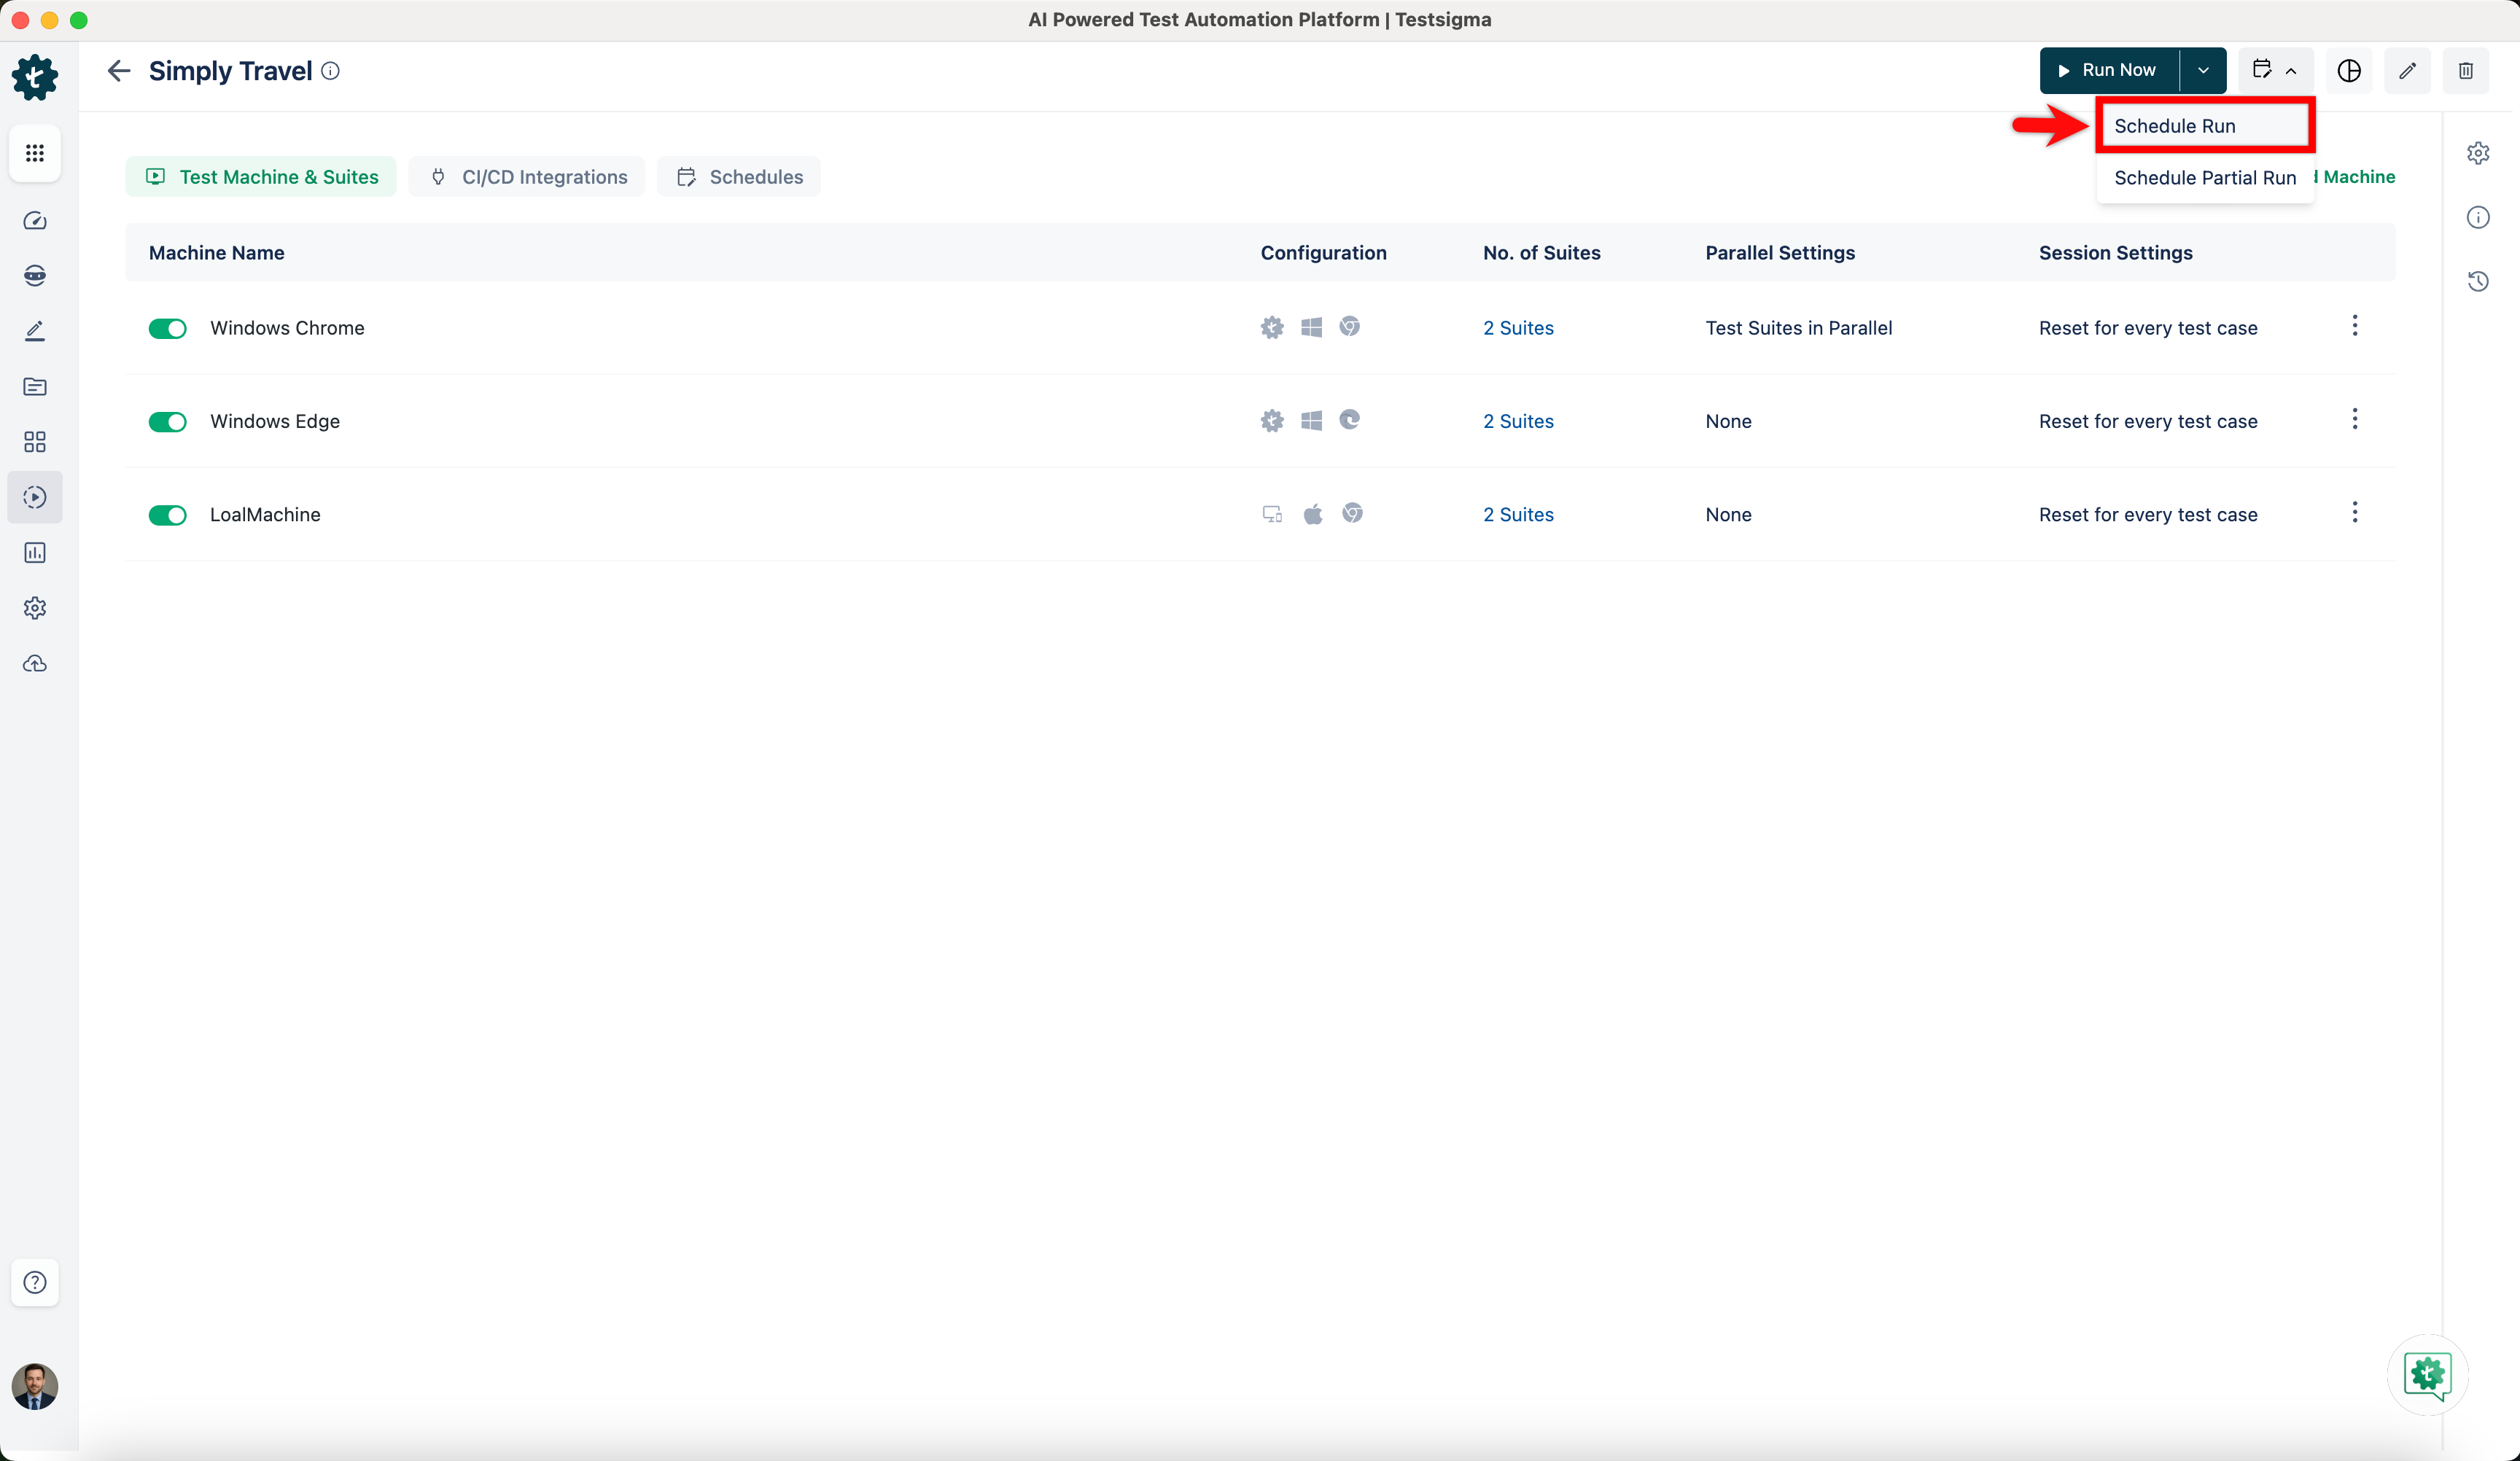Open the apps grid menu in sidebar

35,153
